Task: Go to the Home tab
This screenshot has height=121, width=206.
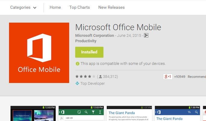Action: click(55, 7)
